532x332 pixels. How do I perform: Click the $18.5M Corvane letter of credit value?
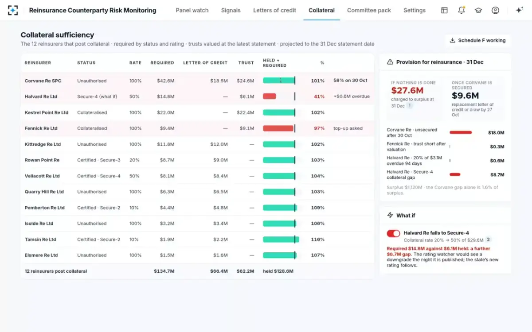(219, 81)
